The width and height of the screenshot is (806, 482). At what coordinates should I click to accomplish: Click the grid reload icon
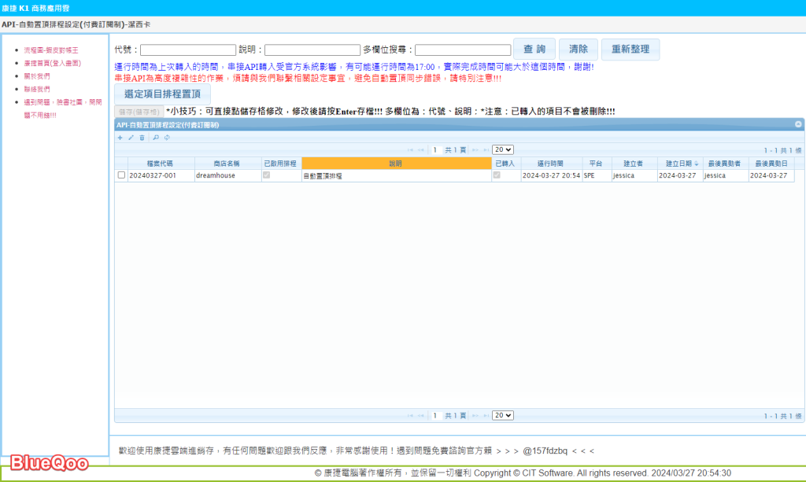point(166,138)
